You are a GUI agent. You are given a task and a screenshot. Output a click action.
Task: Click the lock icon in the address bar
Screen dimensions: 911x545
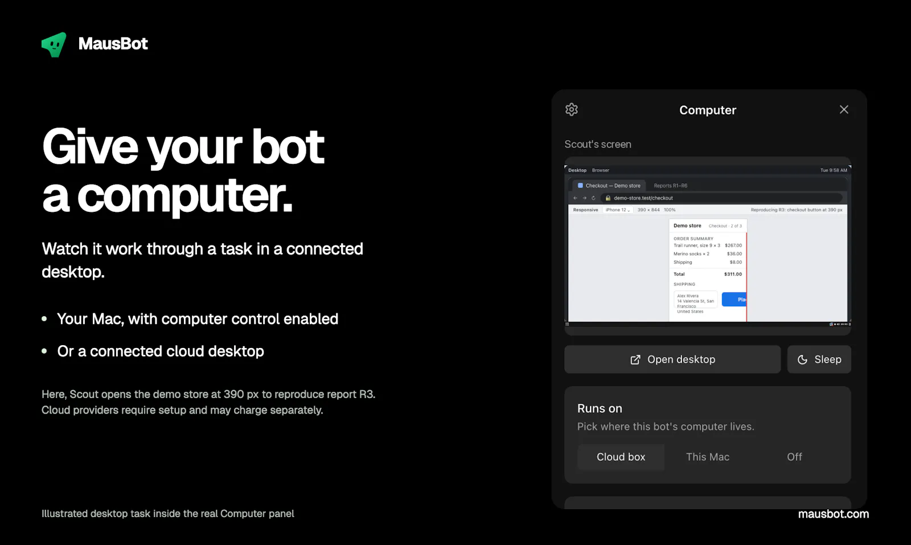coord(608,198)
